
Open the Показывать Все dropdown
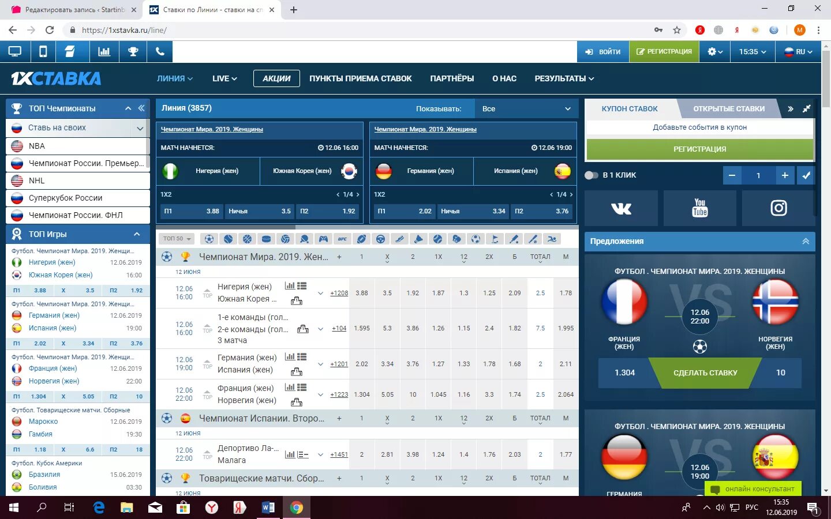[526, 108]
